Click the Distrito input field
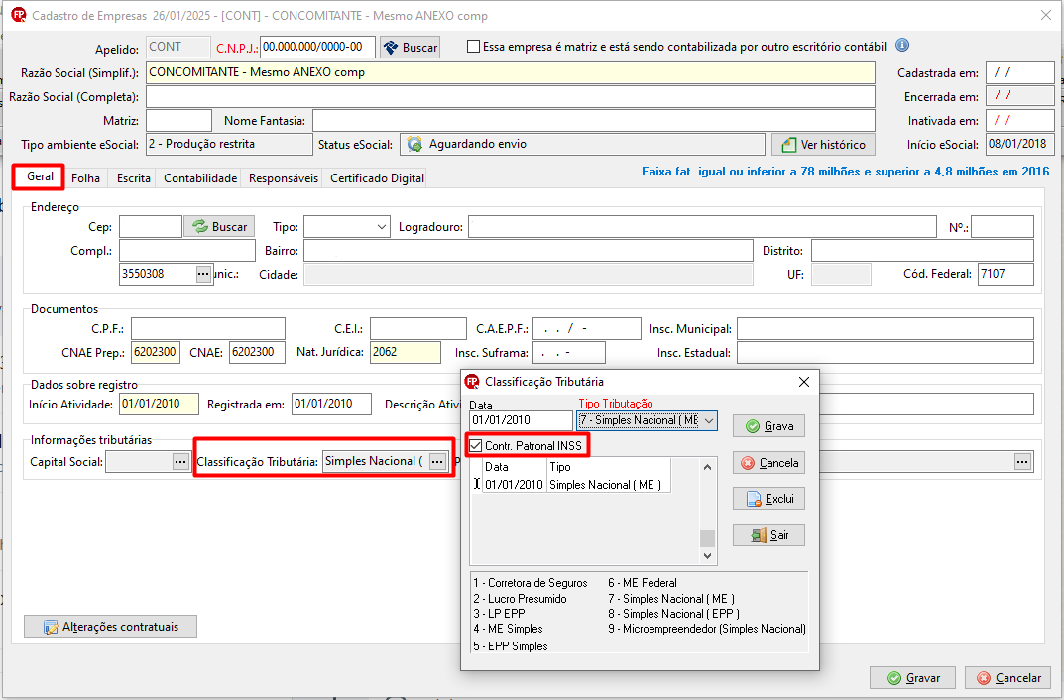 922,250
